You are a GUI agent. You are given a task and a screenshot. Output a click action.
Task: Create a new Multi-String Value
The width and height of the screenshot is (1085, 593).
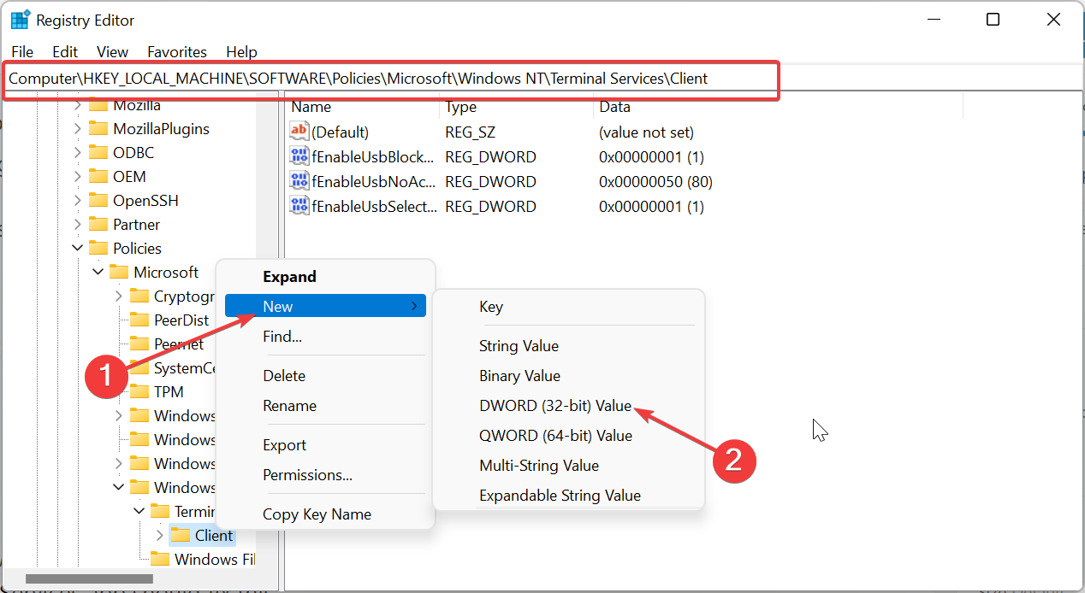coord(568,466)
